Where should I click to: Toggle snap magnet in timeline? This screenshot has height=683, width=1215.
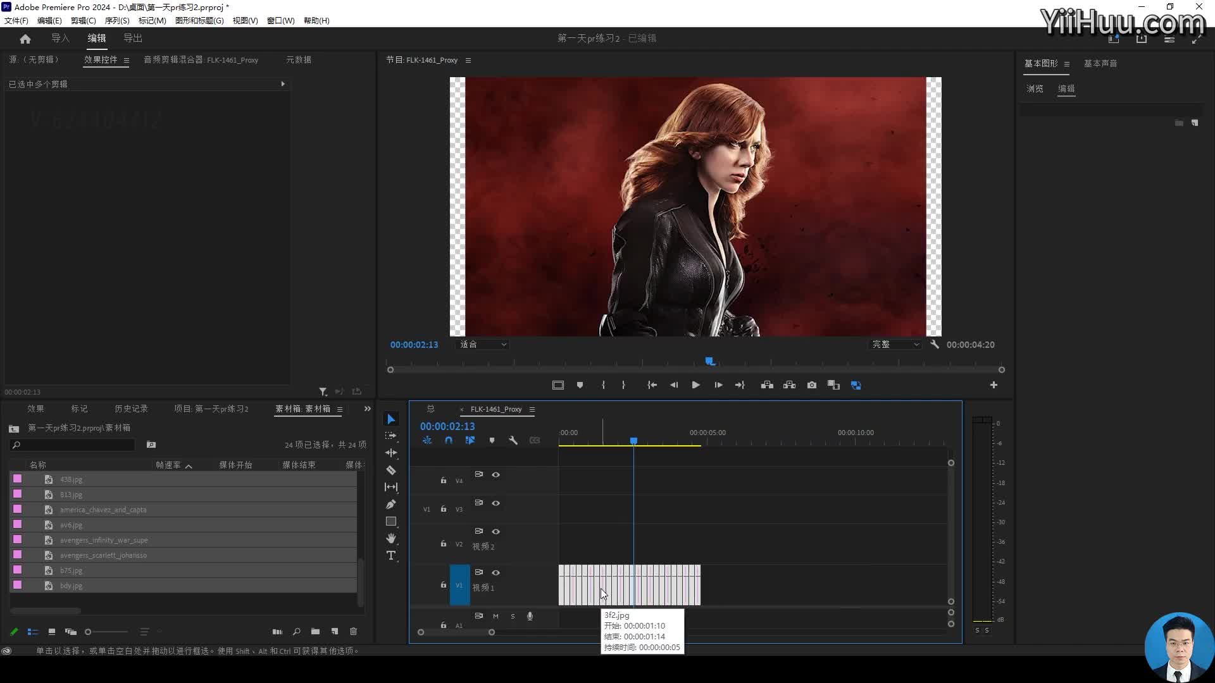click(x=449, y=440)
